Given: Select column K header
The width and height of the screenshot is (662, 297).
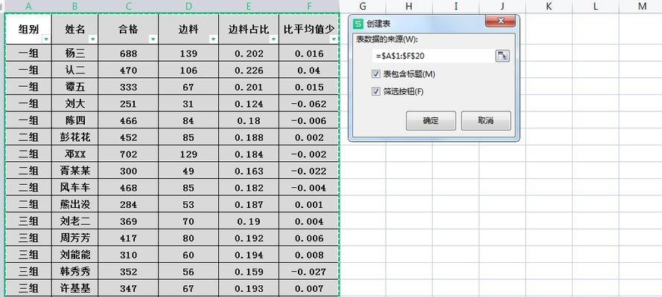Looking at the screenshot, I should click(x=549, y=6).
